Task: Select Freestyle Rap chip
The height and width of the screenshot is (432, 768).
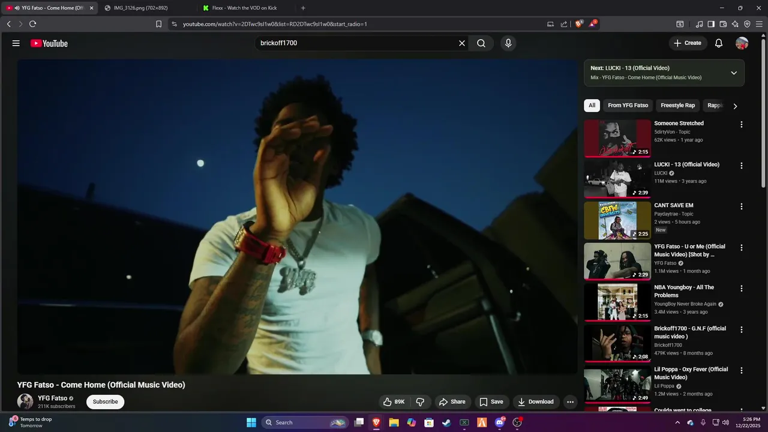Action: pos(677,106)
